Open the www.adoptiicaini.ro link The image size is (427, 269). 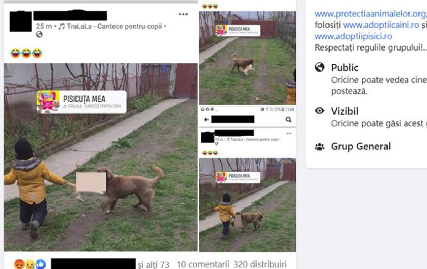click(381, 25)
